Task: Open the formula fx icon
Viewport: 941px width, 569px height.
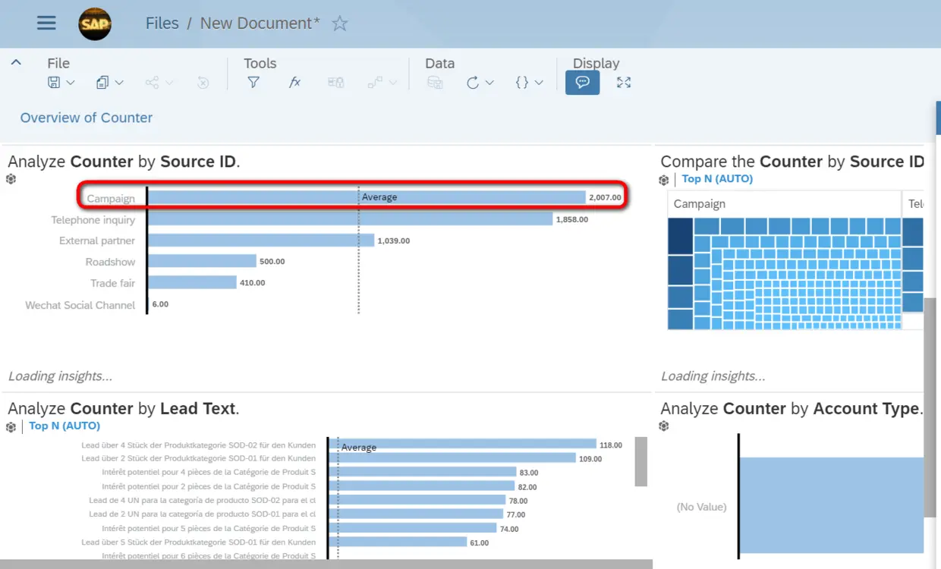Action: pyautogui.click(x=294, y=83)
